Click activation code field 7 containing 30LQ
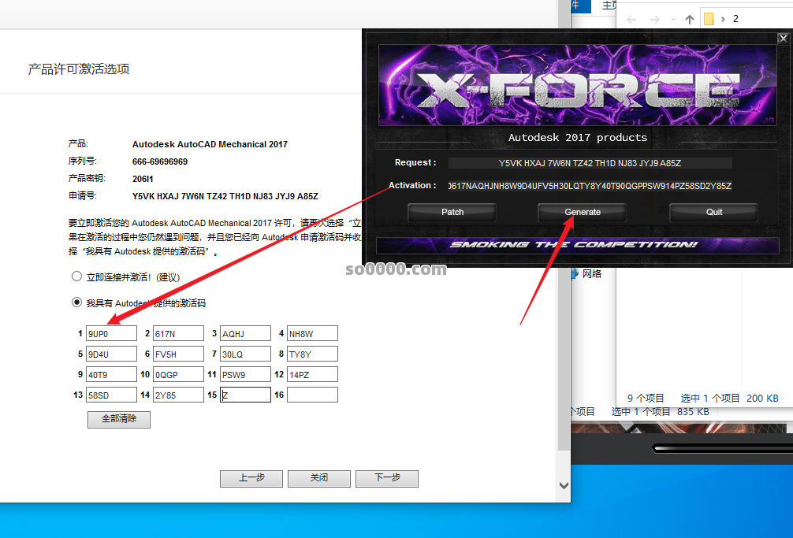This screenshot has height=538, width=793. point(245,354)
